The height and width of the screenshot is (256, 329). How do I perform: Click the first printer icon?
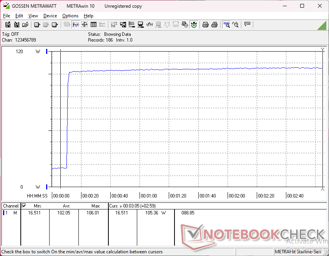coord(205,25)
